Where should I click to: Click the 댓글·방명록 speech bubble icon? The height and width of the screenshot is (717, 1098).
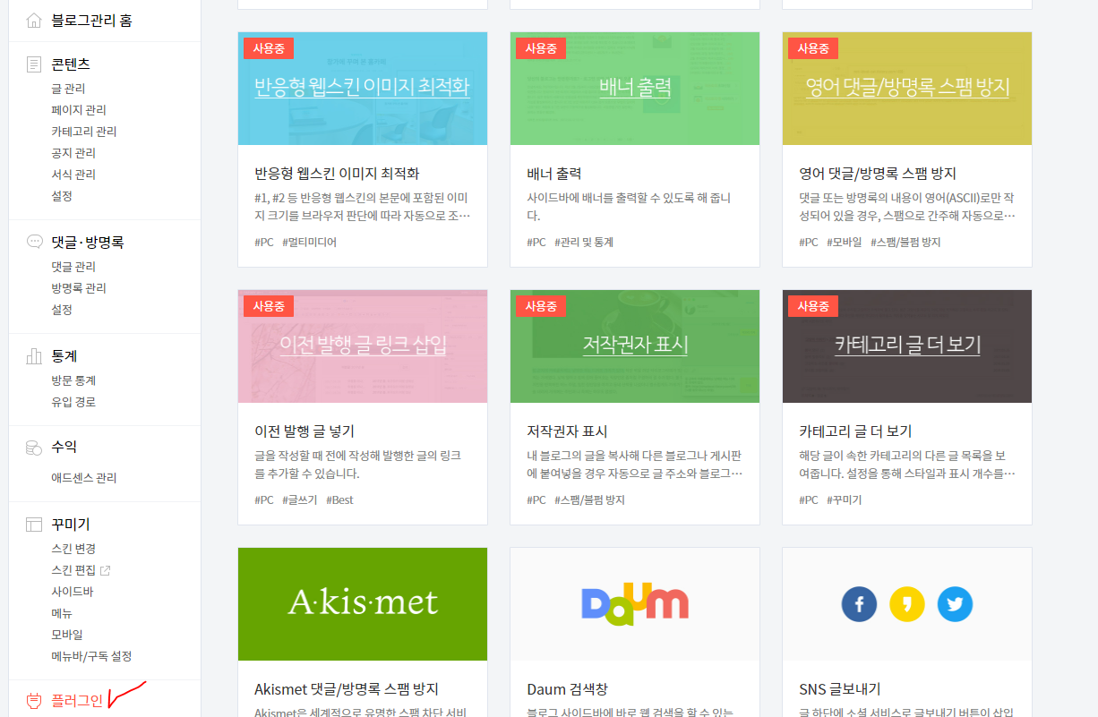[x=34, y=242]
